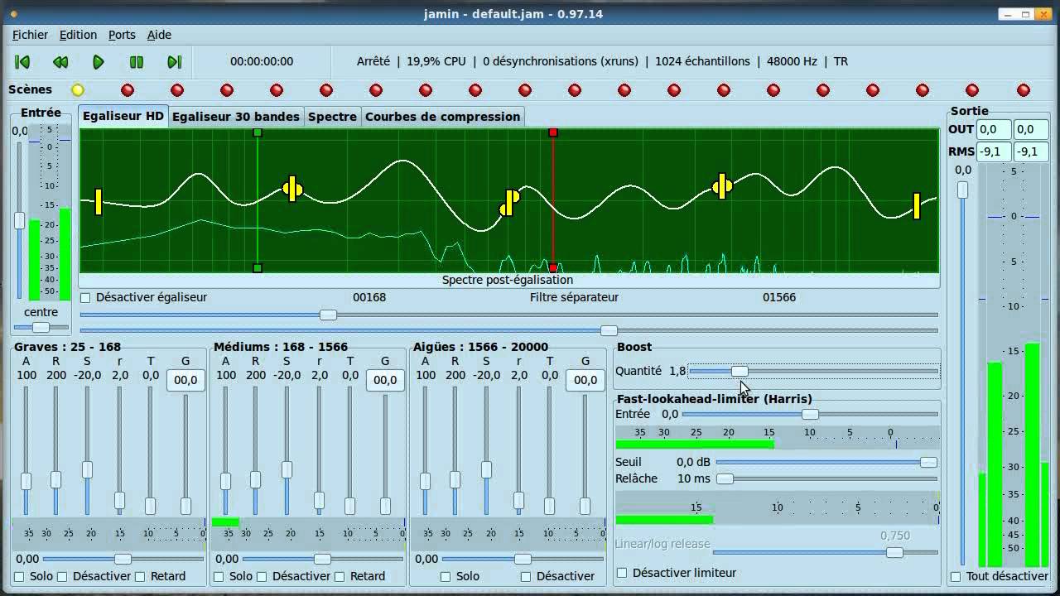Click the yellow EQ handle near green crossover line
Image resolution: width=1060 pixels, height=596 pixels.
[292, 189]
